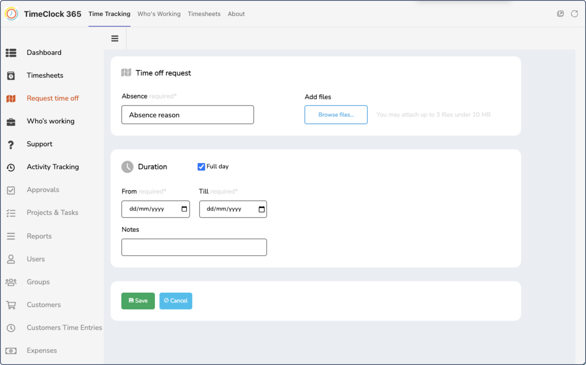Click the Support question mark icon
Screen dimensions: 586x365
[x=11, y=144]
